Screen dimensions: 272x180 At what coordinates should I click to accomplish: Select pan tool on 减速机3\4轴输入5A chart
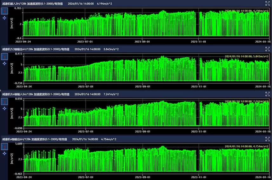4,108
